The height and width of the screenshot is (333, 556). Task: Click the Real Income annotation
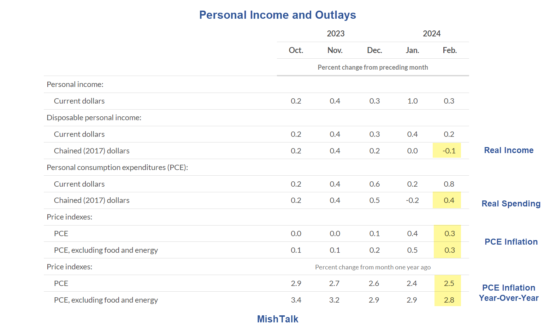pos(508,150)
